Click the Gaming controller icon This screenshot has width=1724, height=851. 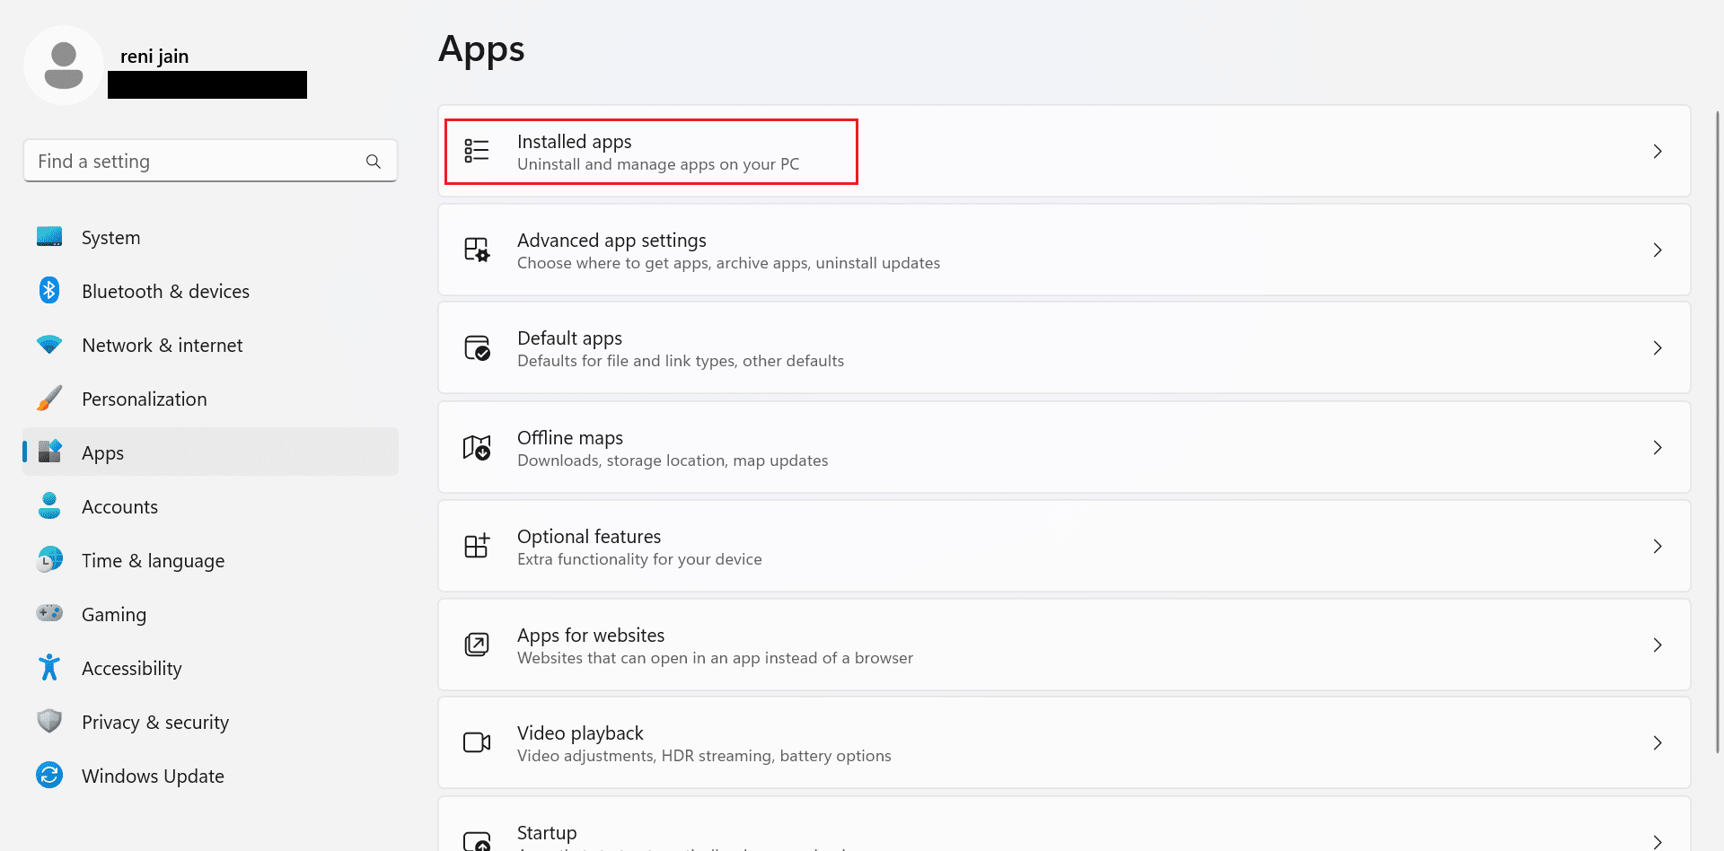click(x=49, y=613)
